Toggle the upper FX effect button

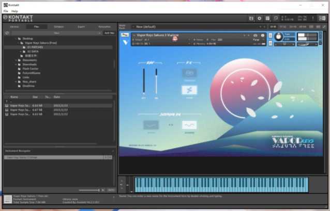[189, 73]
